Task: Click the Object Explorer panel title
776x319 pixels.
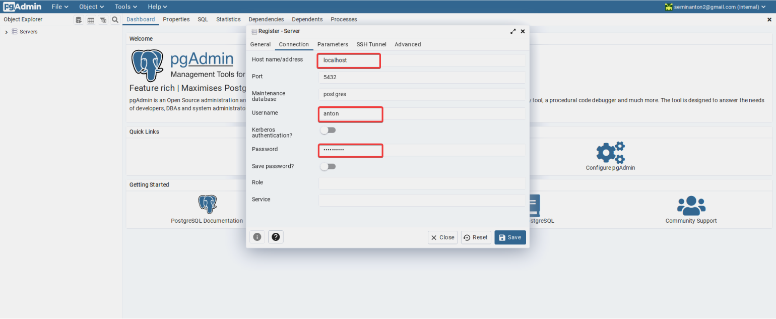Action: pyautogui.click(x=23, y=20)
